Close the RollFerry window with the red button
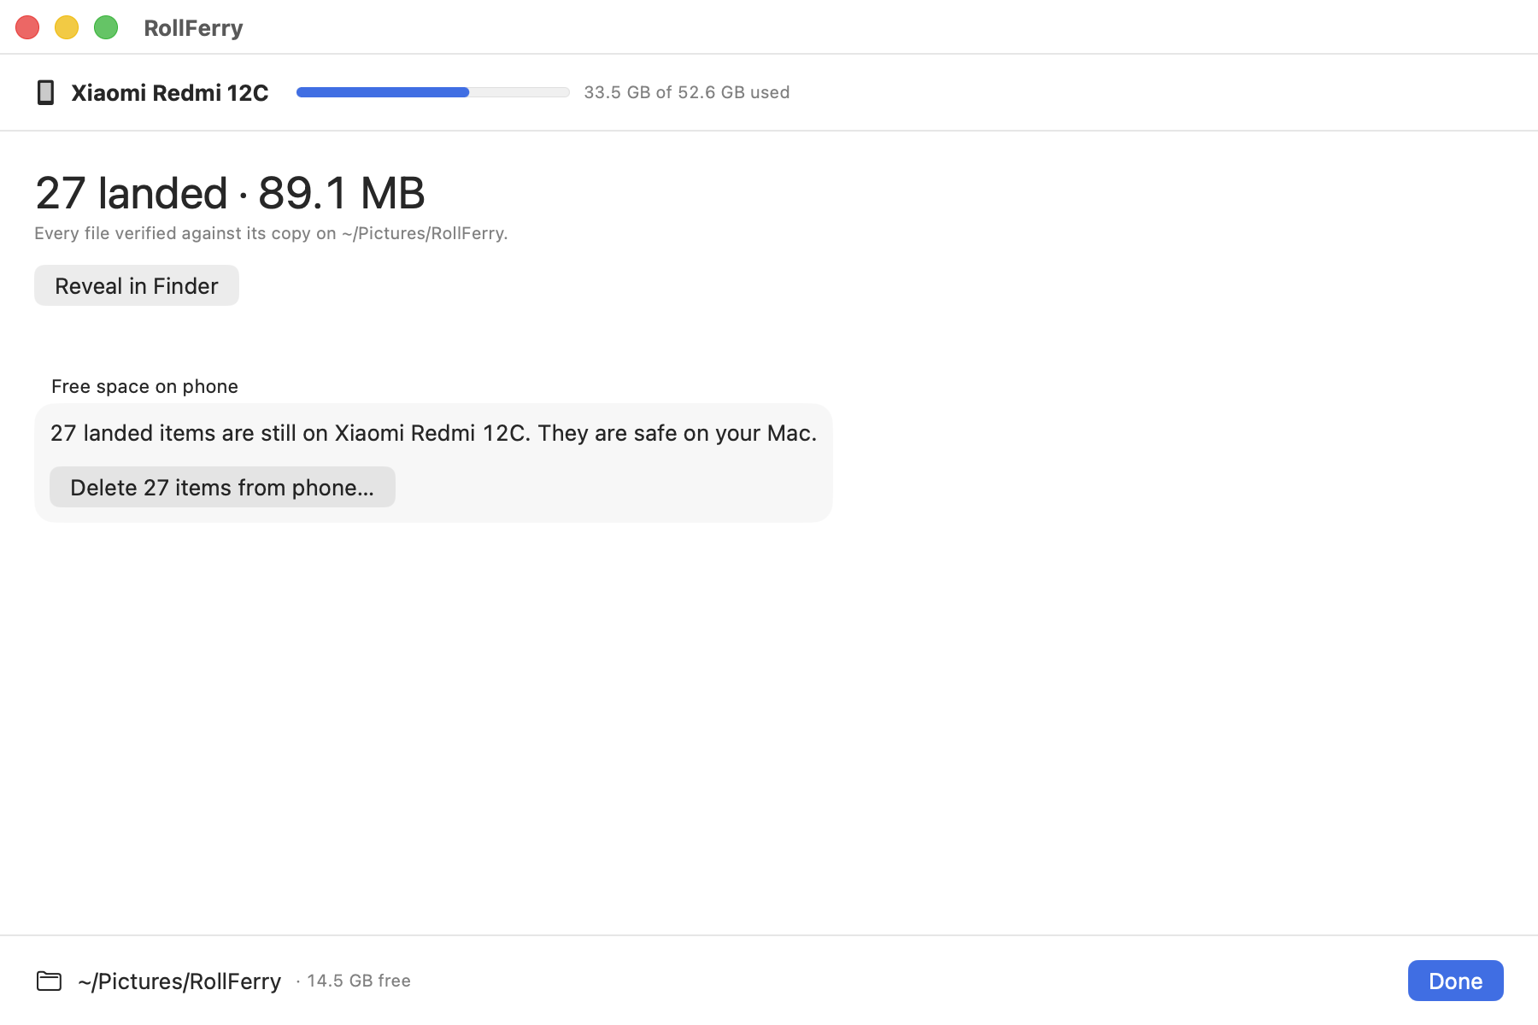Screen dimensions: 1538x1025 pos(27,27)
